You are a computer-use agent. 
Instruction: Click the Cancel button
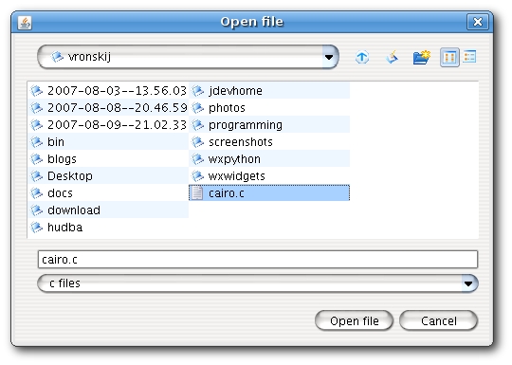click(438, 320)
